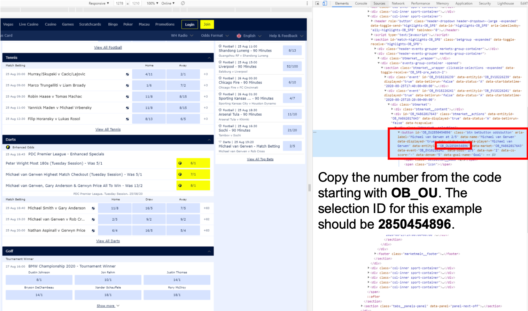Expand the tabs__panels-panel section node in DevTools
This screenshot has height=311, width=528.
click(362, 306)
